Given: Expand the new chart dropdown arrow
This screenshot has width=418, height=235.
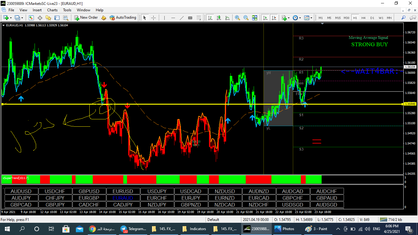Looking at the screenshot, I should [11, 18].
